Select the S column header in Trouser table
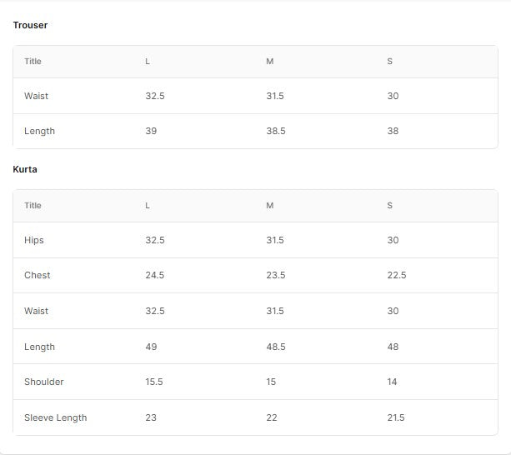This screenshot has height=455, width=511. coord(389,62)
